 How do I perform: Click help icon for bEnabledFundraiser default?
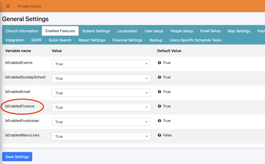point(159,121)
